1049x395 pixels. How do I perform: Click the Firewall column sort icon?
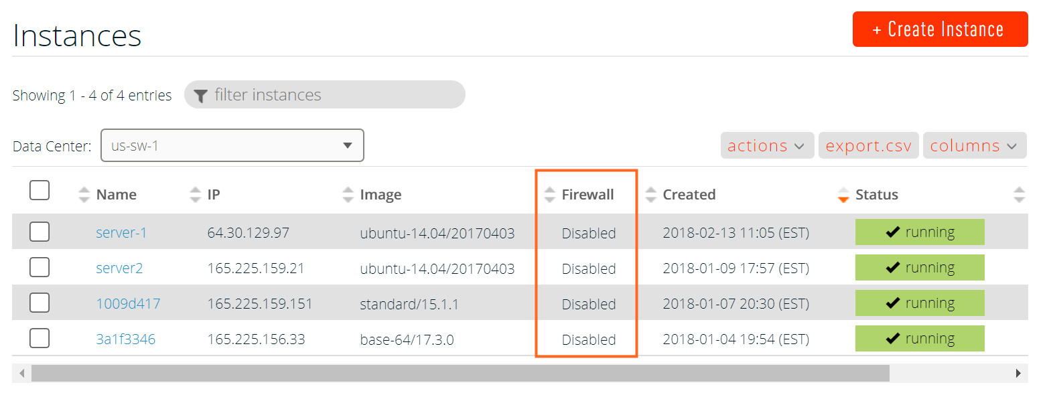click(x=549, y=195)
